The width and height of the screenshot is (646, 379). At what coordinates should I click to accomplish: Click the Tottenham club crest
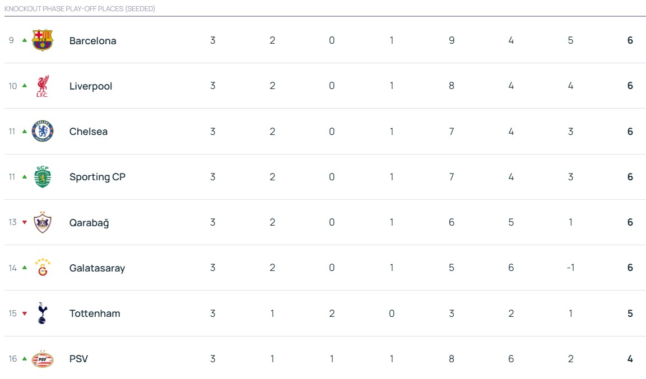pos(43,314)
